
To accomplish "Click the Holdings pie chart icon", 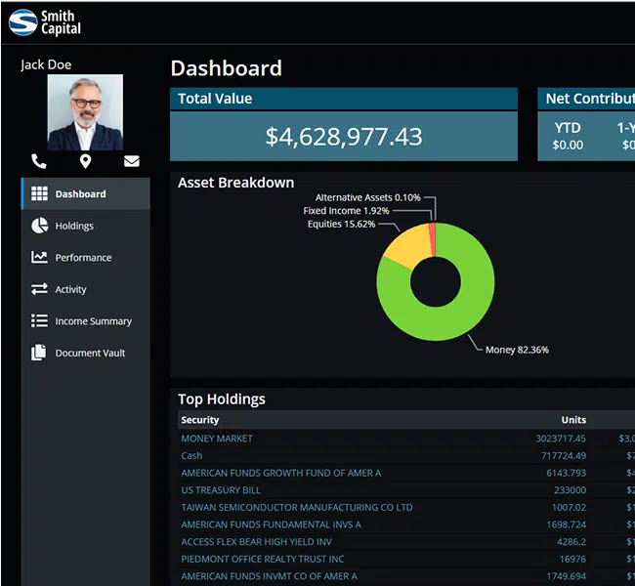I will click(x=39, y=226).
